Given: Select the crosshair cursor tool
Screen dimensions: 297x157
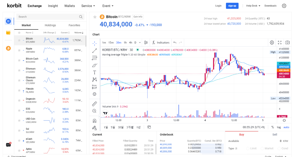Looking at the screenshot, I should pyautogui.click(x=94, y=44).
